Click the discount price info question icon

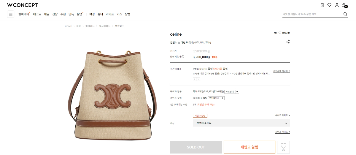[x=183, y=57]
